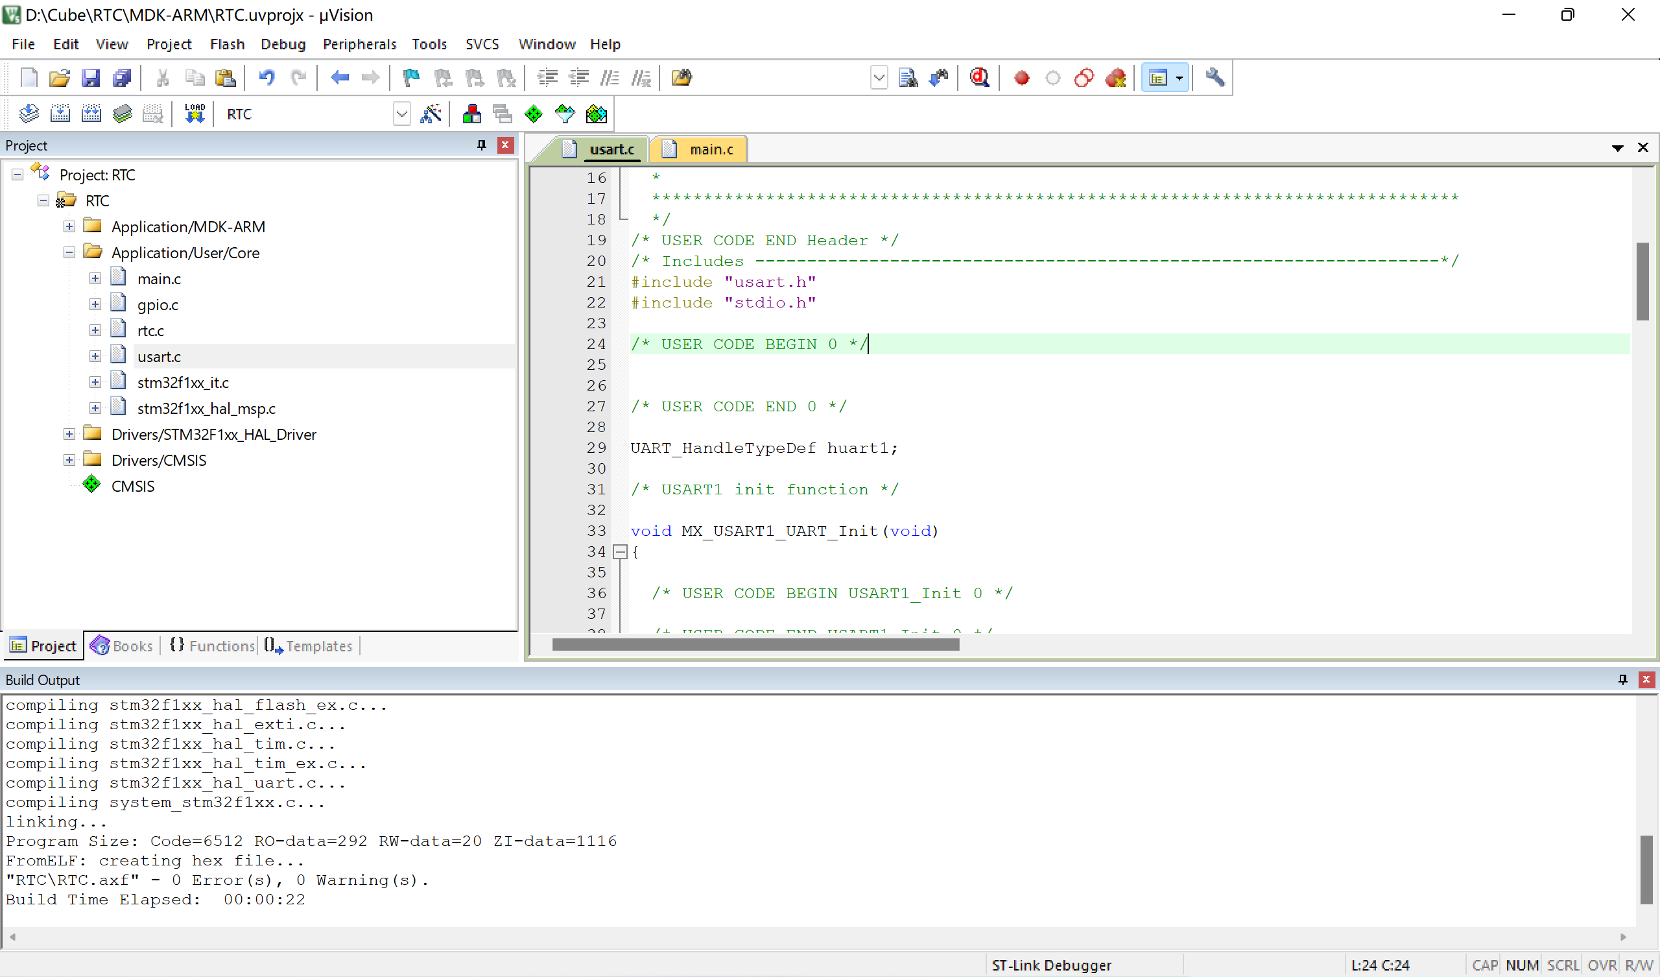Collapse the Project: RTC root node
Screen dimensions: 1660x977
(18, 175)
